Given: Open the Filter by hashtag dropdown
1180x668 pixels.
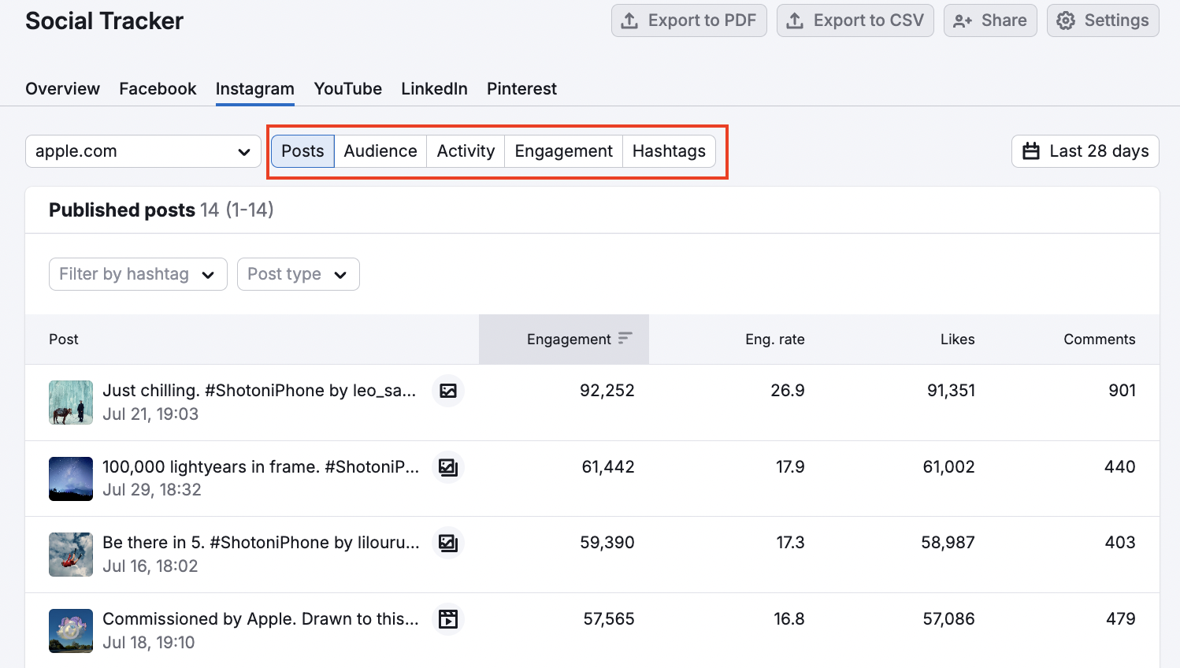Looking at the screenshot, I should [138, 274].
